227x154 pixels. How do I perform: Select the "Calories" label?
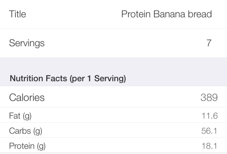[27, 97]
